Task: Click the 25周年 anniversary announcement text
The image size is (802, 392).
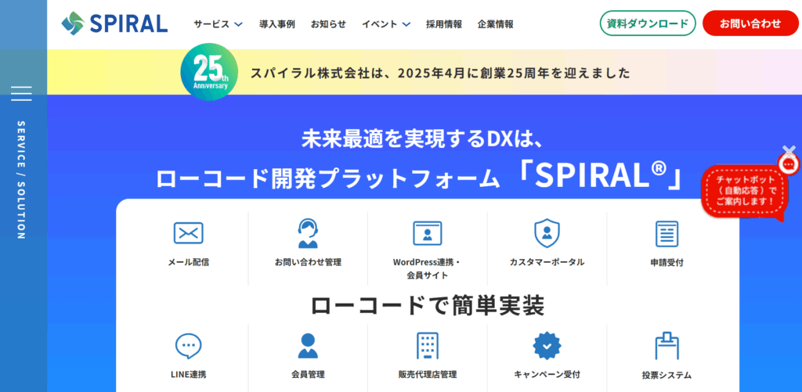Action: [x=440, y=73]
